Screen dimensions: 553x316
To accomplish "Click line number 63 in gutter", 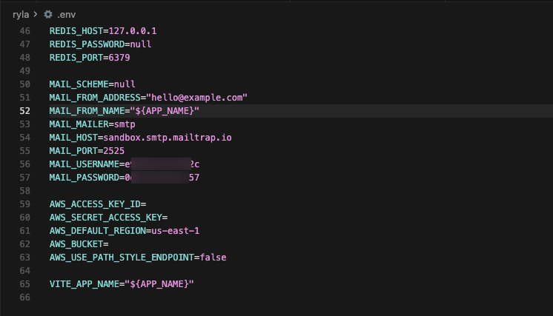I will [24, 258].
